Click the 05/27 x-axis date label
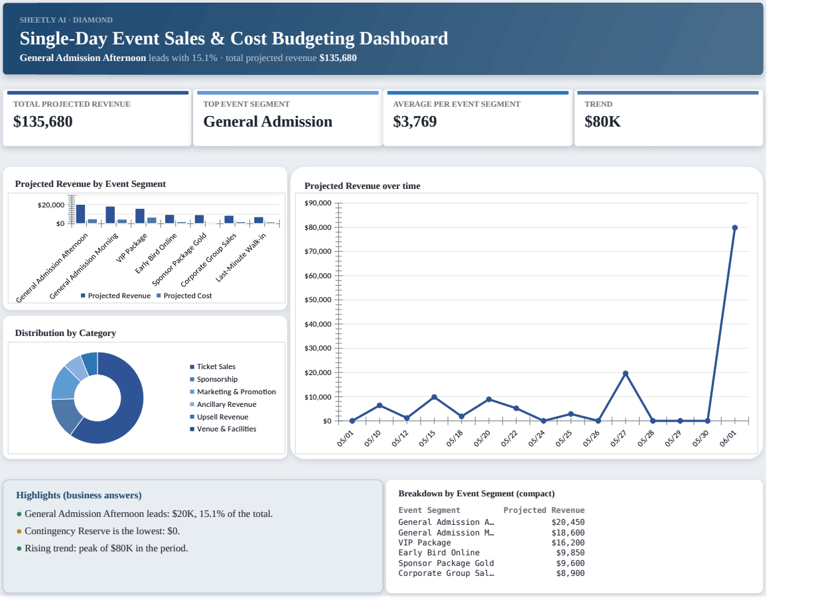 (x=619, y=439)
